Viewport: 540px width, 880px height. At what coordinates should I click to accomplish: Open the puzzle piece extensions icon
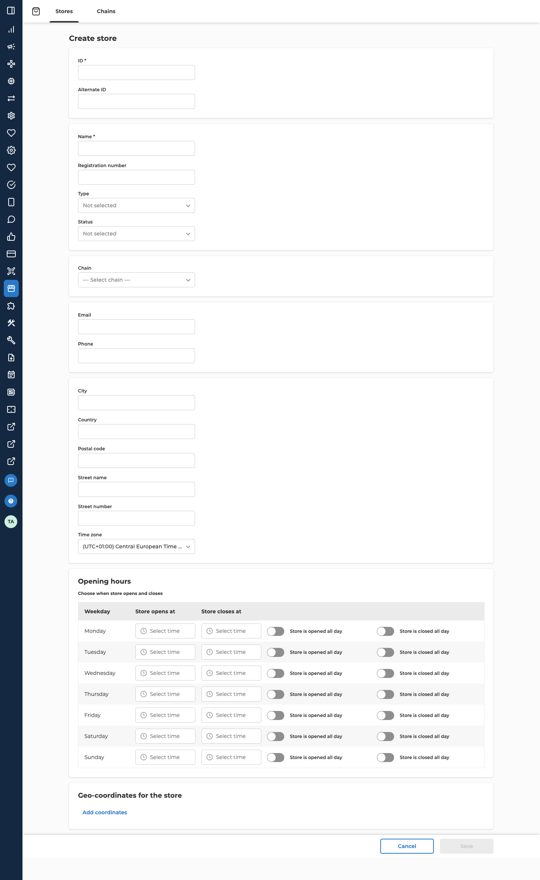pyautogui.click(x=11, y=306)
